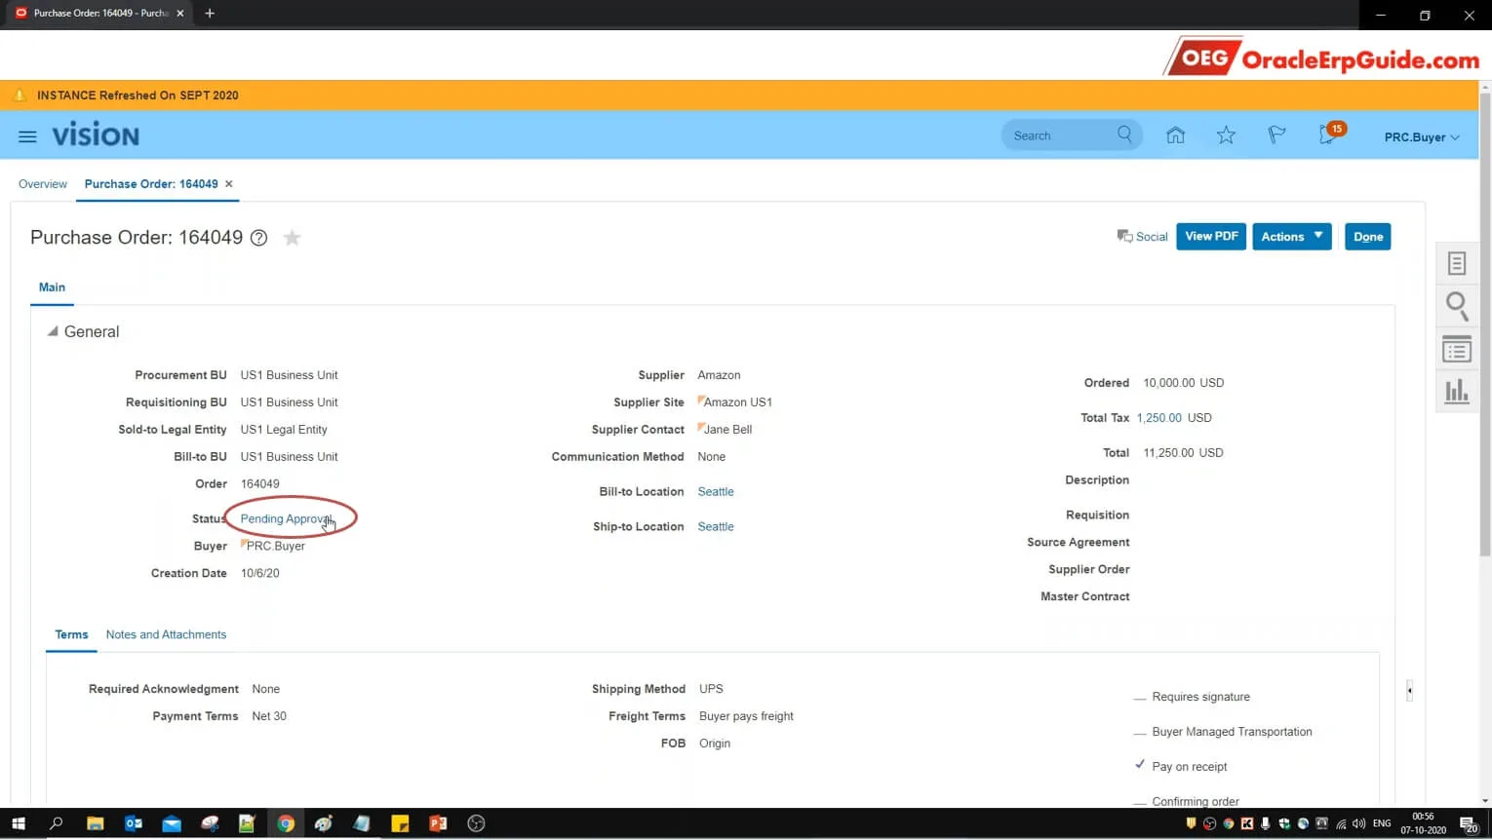Viewport: 1492px width, 840px height.
Task: Click the volume icon in system tray
Action: click(1359, 823)
